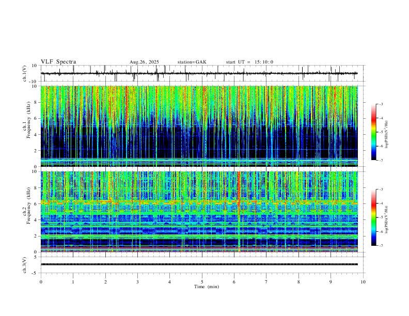Click the ch.2 colorbar PSD label
This screenshot has width=409, height=316.
coord(386,219)
